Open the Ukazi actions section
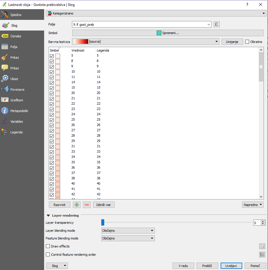268x270 pixels. point(14,79)
